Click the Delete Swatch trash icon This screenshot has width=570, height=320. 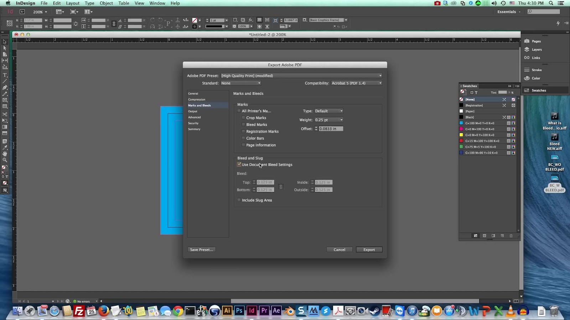511,236
